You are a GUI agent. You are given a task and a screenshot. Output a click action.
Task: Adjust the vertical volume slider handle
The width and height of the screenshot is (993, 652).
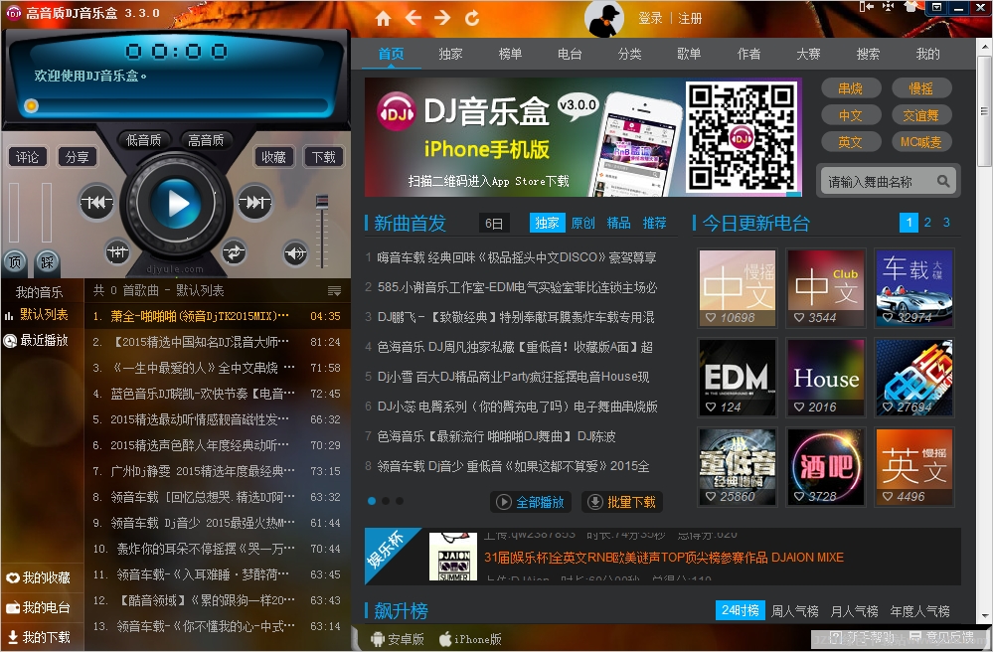click(x=322, y=202)
